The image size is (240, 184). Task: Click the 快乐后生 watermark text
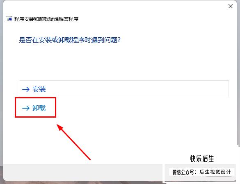[202, 159]
